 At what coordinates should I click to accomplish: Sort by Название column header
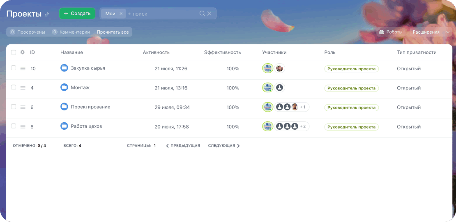coord(71,52)
